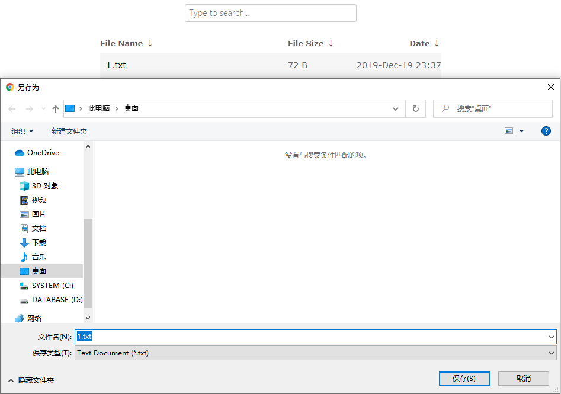Open the help question mark icon
The image size is (561, 394).
click(x=546, y=131)
